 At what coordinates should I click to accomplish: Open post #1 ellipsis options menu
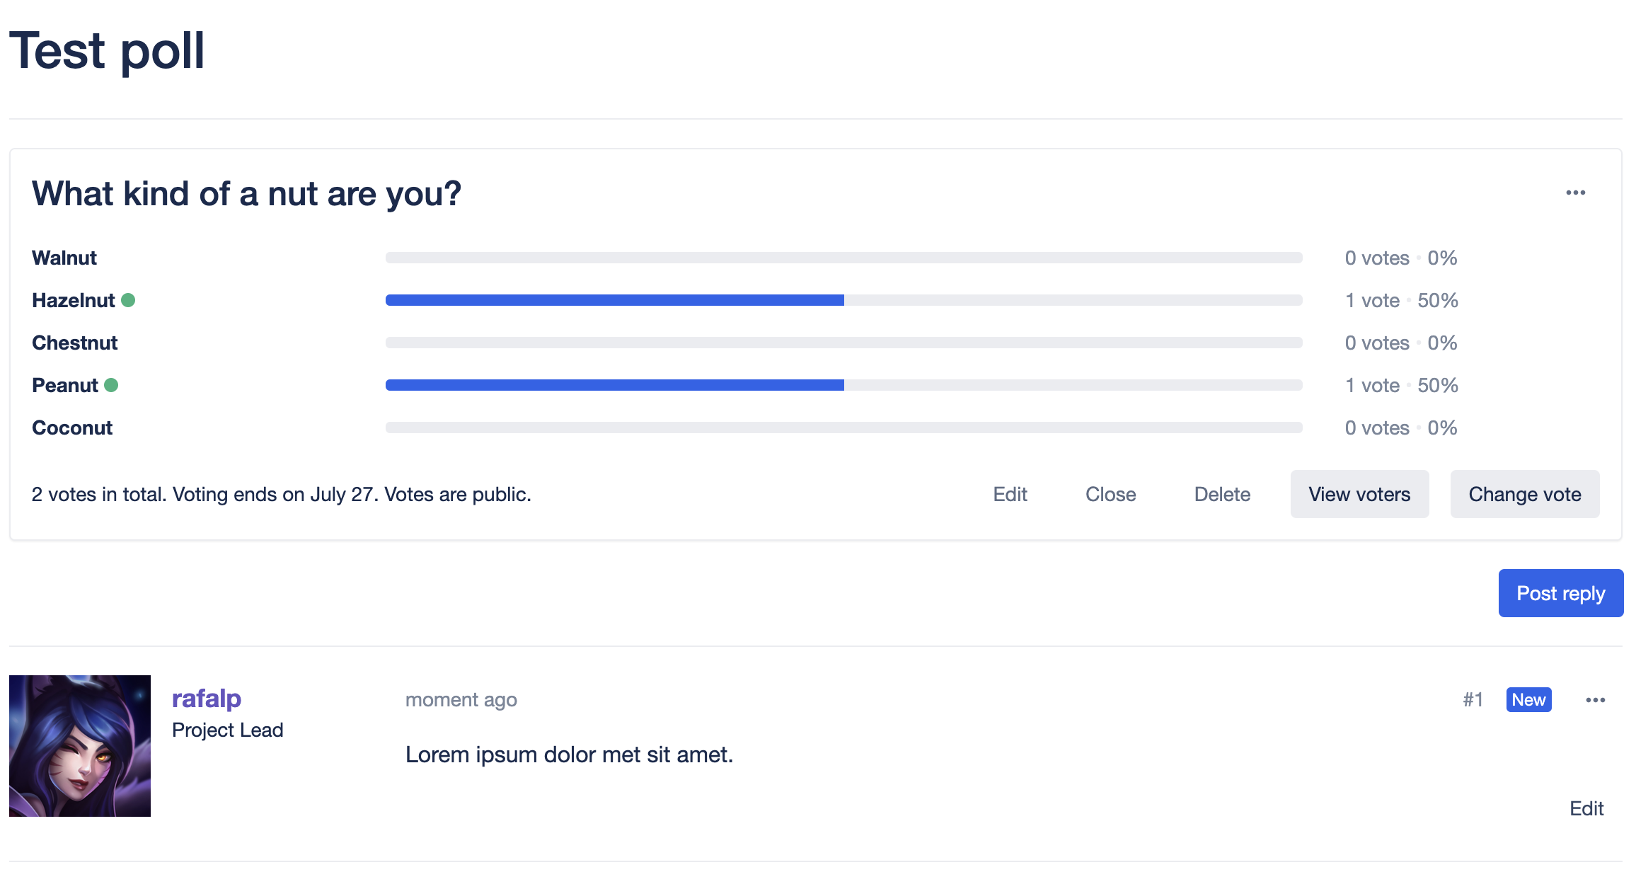[1595, 700]
